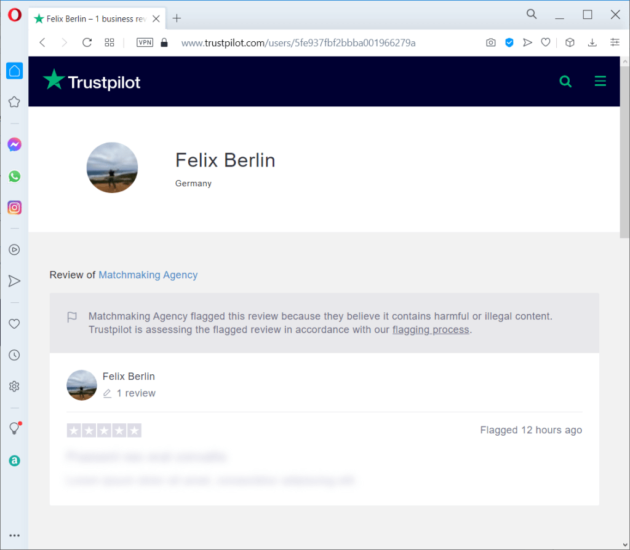Viewport: 630px width, 550px height.
Task: Take a snapshot with camera icon
Action: (x=490, y=42)
